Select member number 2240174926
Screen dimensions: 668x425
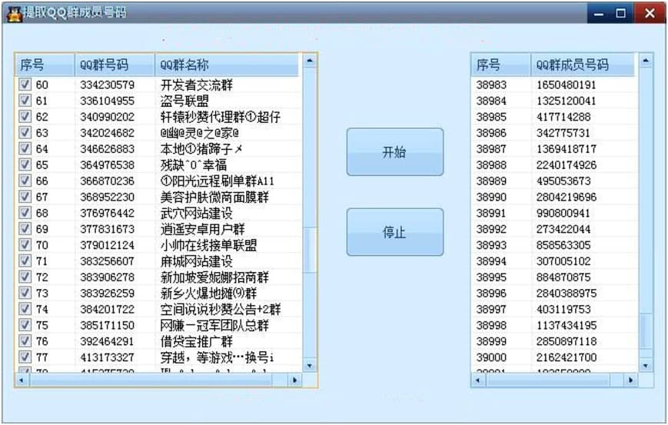click(x=566, y=164)
